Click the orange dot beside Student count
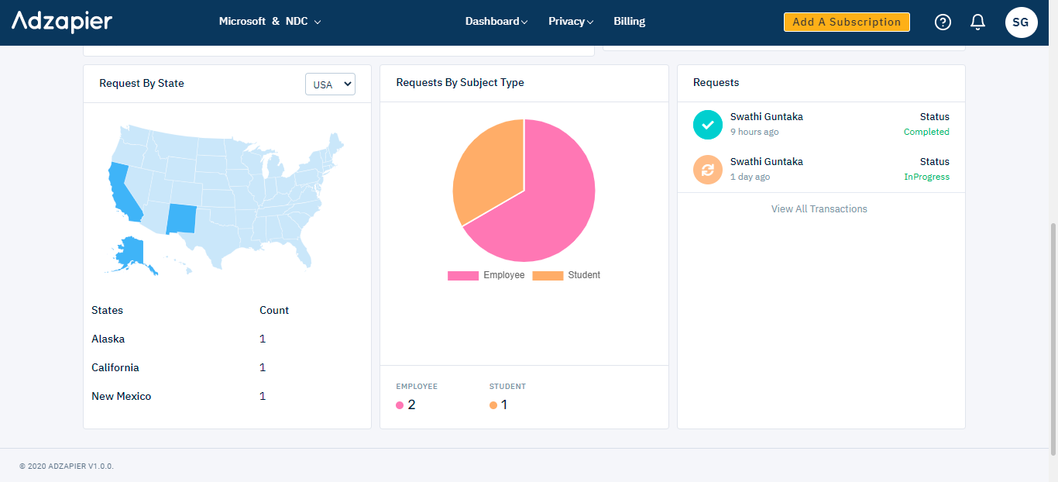 tap(493, 405)
